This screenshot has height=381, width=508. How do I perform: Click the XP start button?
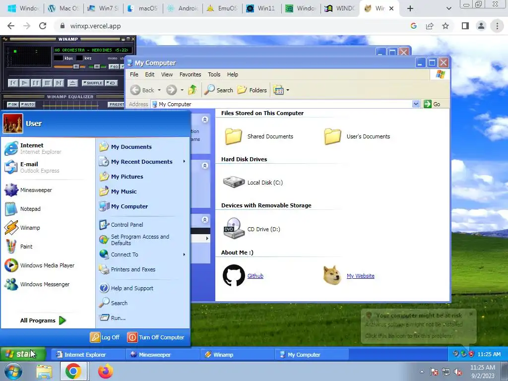click(23, 354)
